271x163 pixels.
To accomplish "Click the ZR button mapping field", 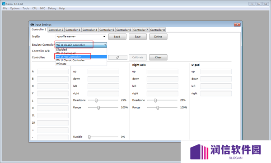I will tap(53, 123).
